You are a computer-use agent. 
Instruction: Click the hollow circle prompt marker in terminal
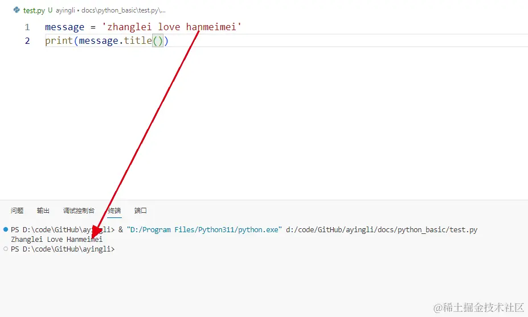6,249
